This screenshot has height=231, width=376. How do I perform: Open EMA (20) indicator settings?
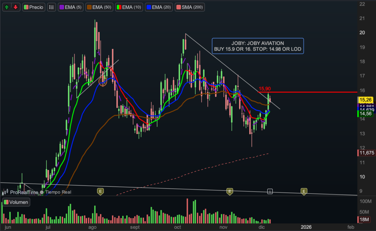click(158, 7)
